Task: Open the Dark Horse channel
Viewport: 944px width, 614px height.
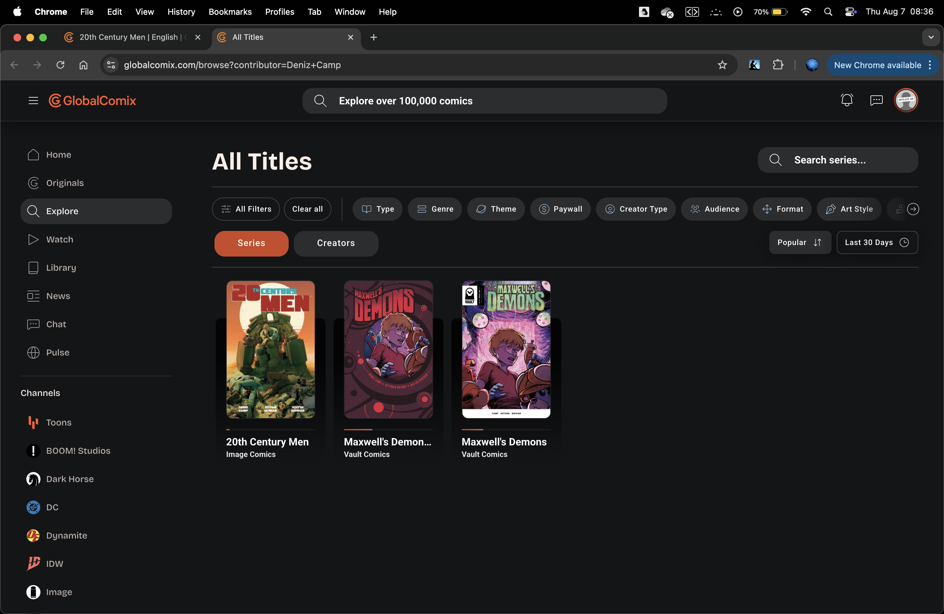Action: 96,479
